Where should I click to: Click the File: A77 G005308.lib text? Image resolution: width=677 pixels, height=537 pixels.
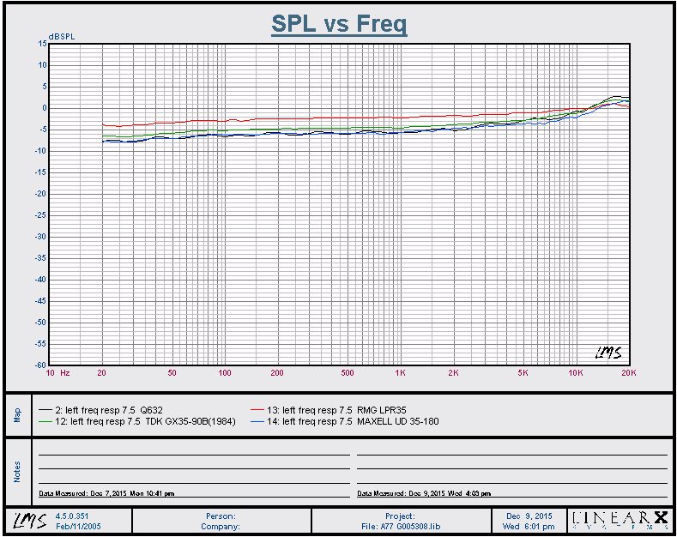tap(401, 526)
